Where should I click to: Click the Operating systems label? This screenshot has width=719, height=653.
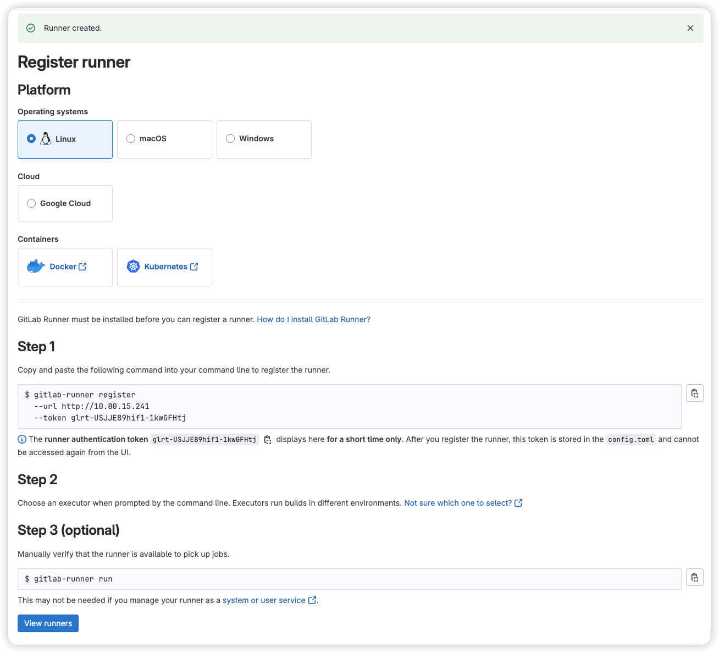pyautogui.click(x=53, y=112)
